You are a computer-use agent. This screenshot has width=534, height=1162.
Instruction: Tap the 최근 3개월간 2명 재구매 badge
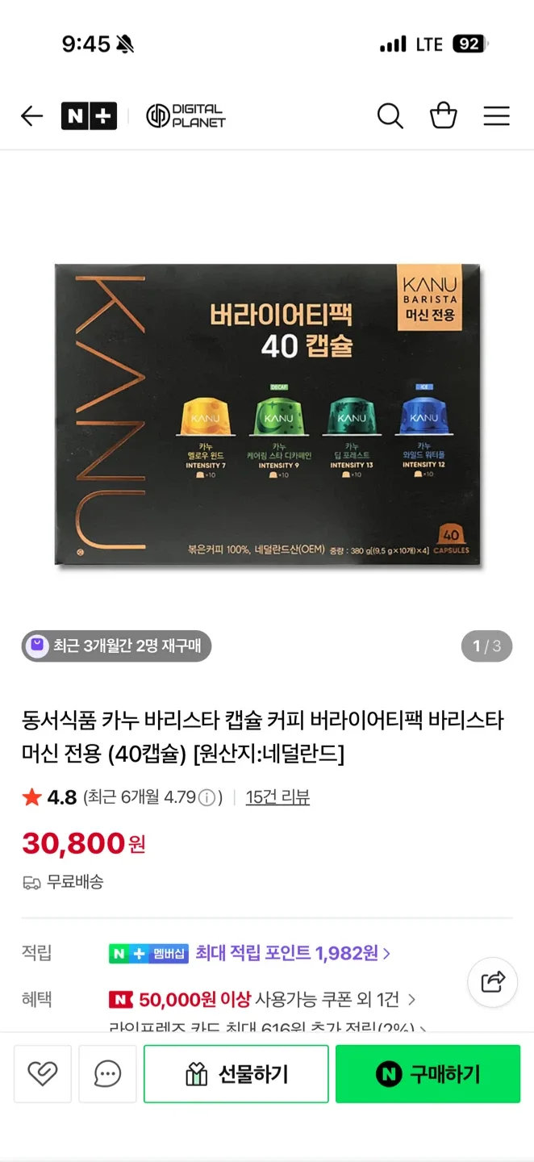coord(116,646)
